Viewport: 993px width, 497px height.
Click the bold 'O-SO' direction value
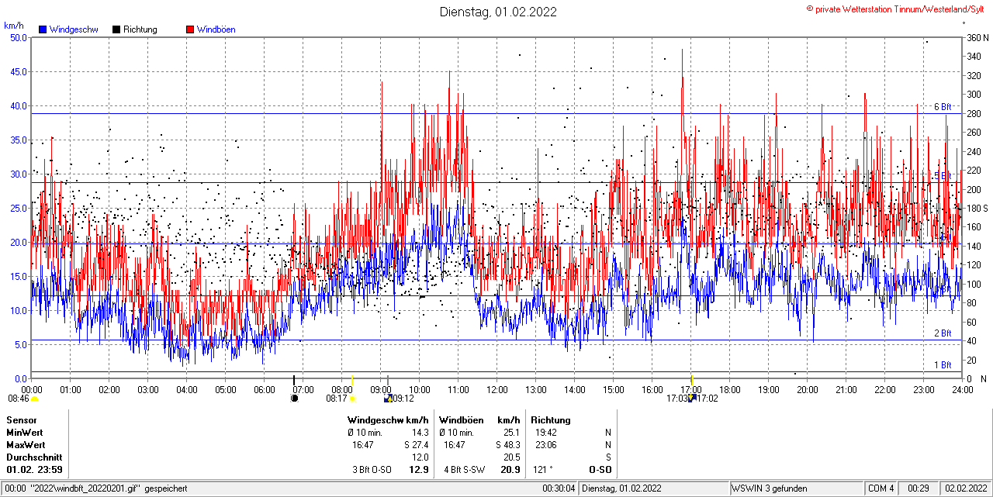(600, 470)
